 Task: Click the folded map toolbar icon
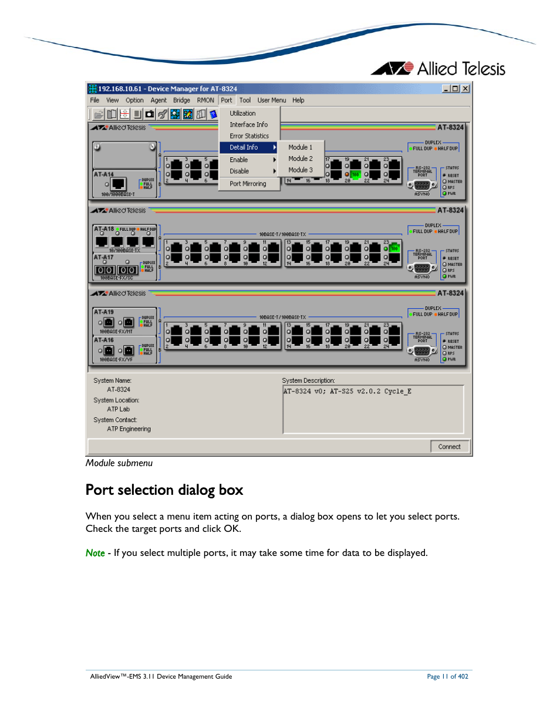point(201,114)
